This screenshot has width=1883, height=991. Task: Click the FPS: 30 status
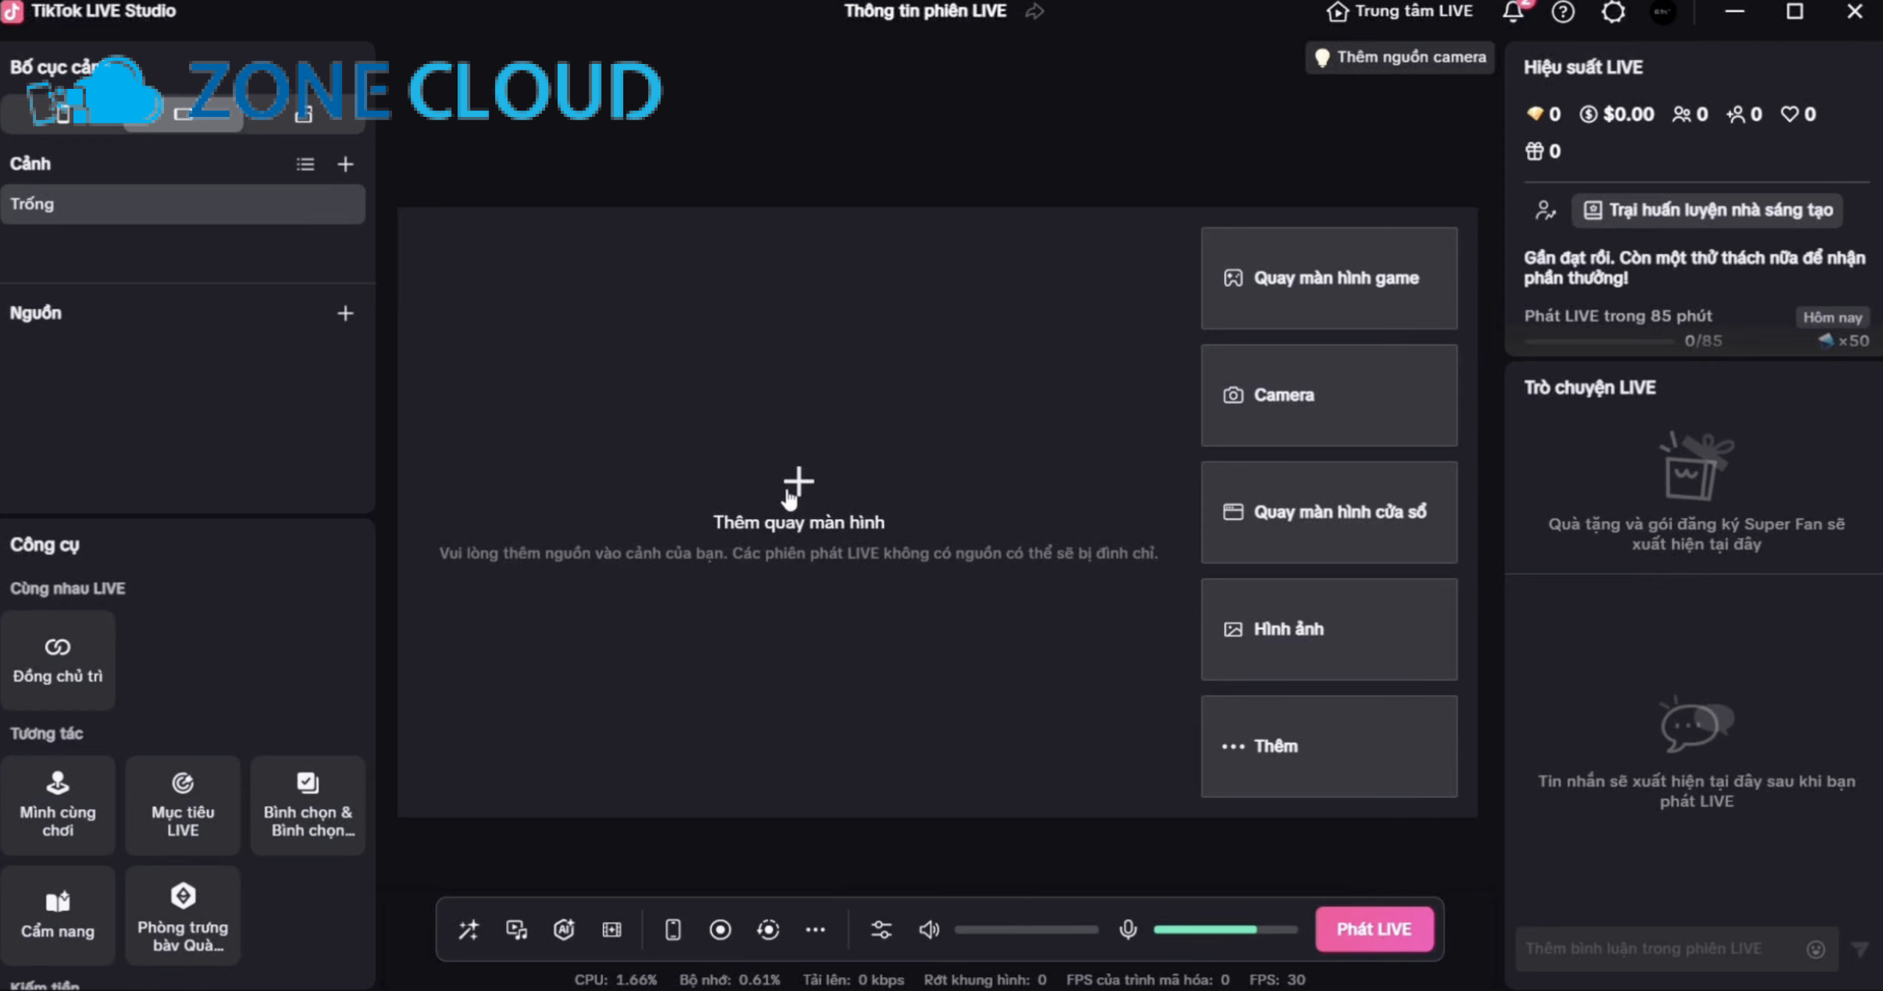pos(1277,980)
